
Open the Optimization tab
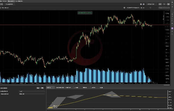click(19, 1)
